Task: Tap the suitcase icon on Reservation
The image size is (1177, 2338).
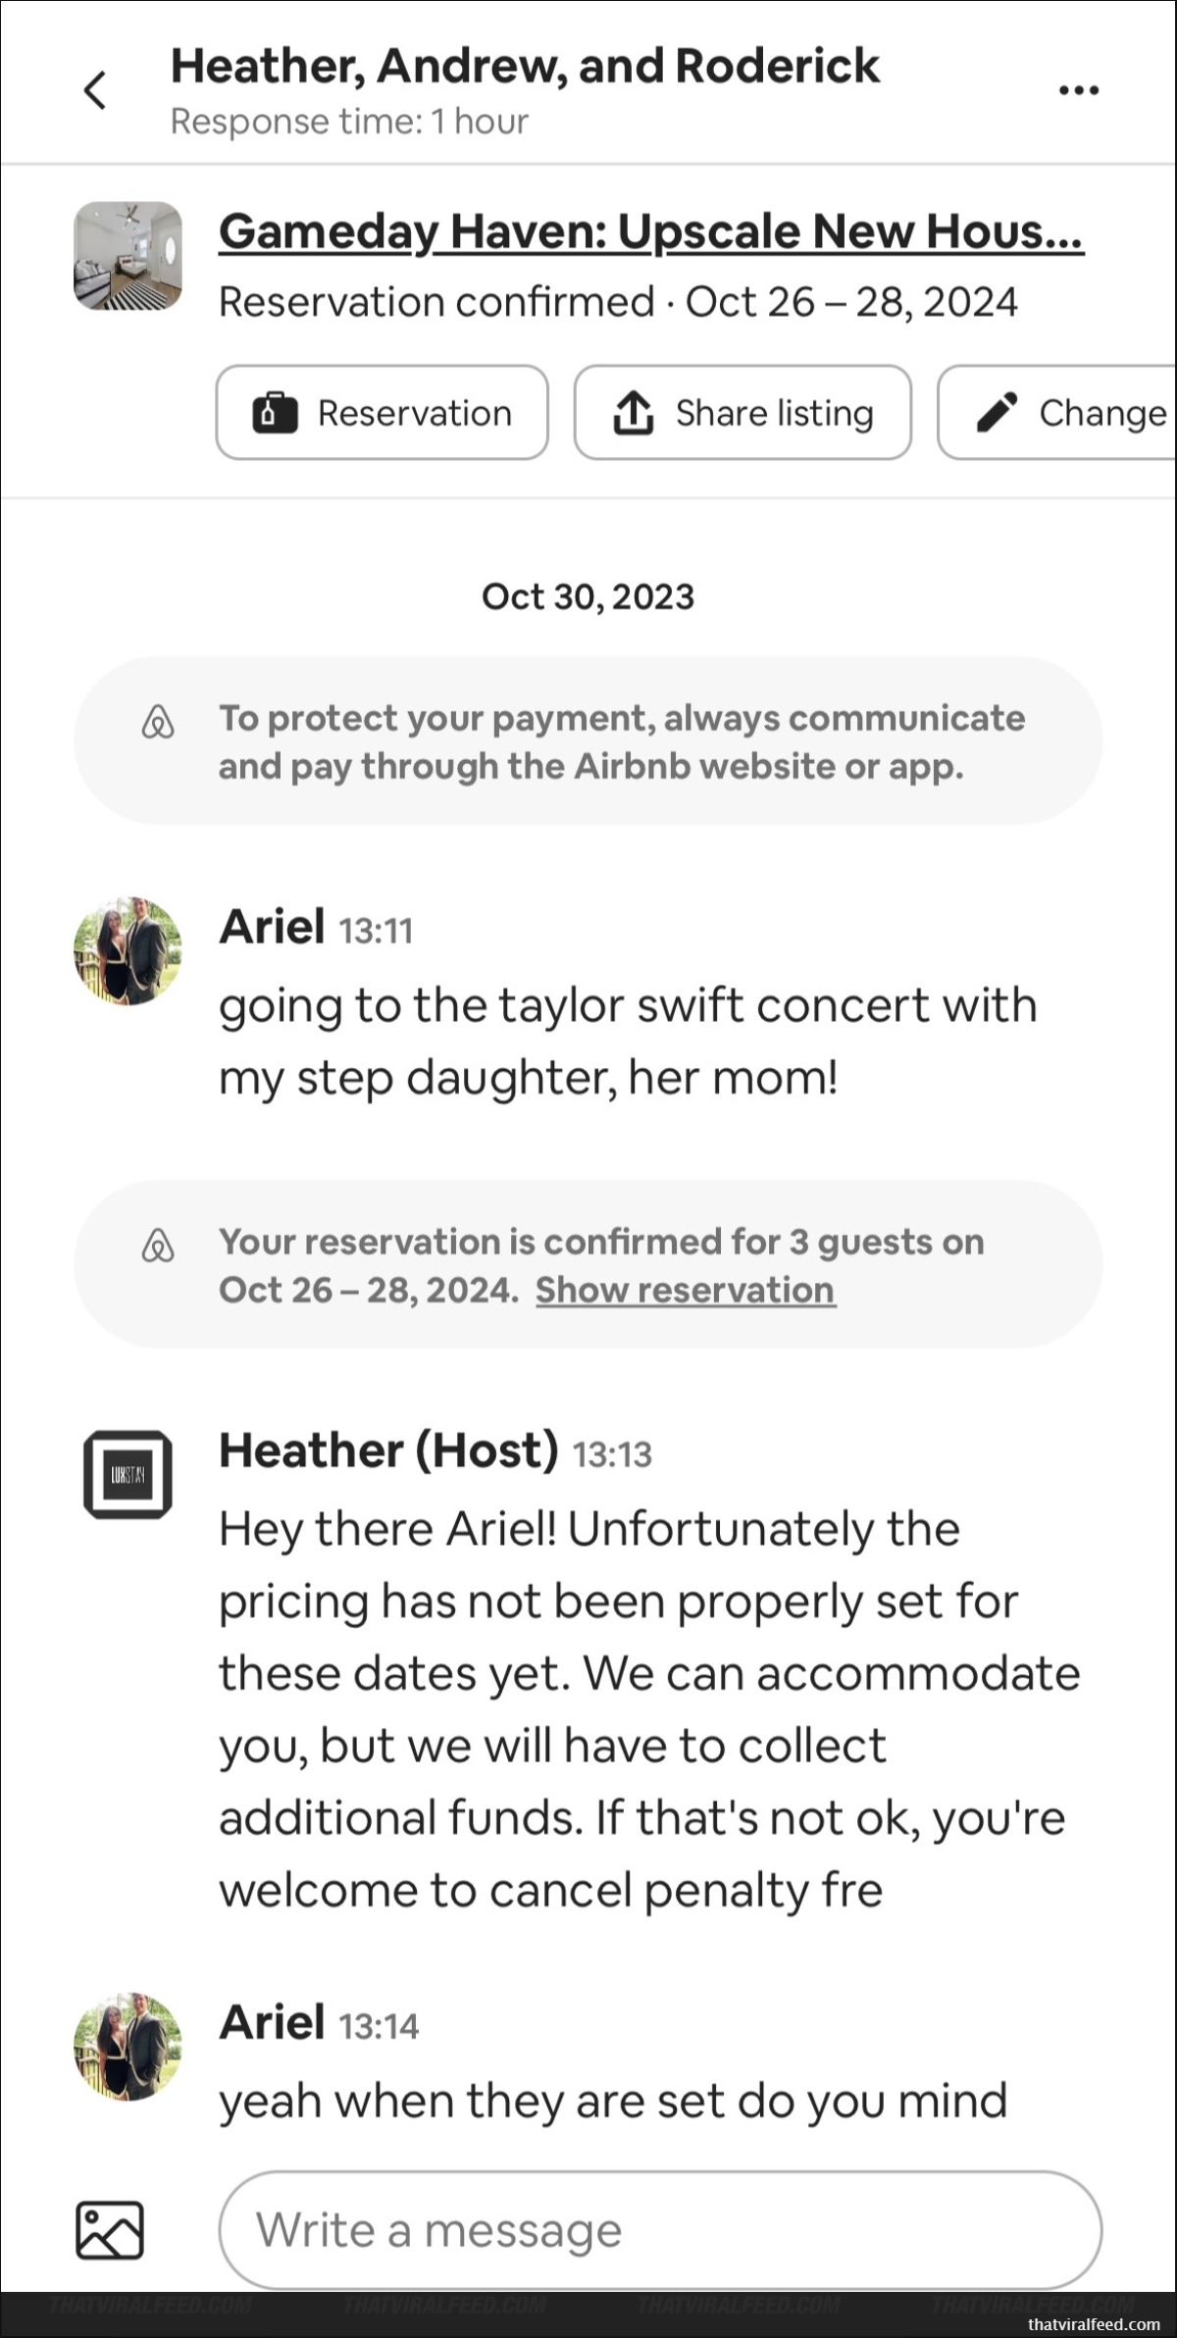Action: click(275, 413)
